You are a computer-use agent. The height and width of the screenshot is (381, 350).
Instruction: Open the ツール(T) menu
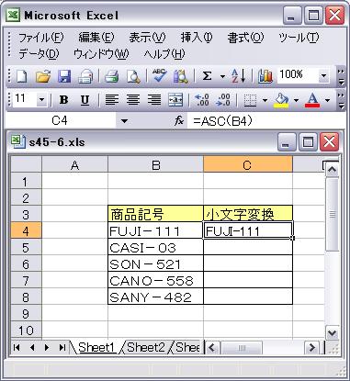click(x=299, y=38)
